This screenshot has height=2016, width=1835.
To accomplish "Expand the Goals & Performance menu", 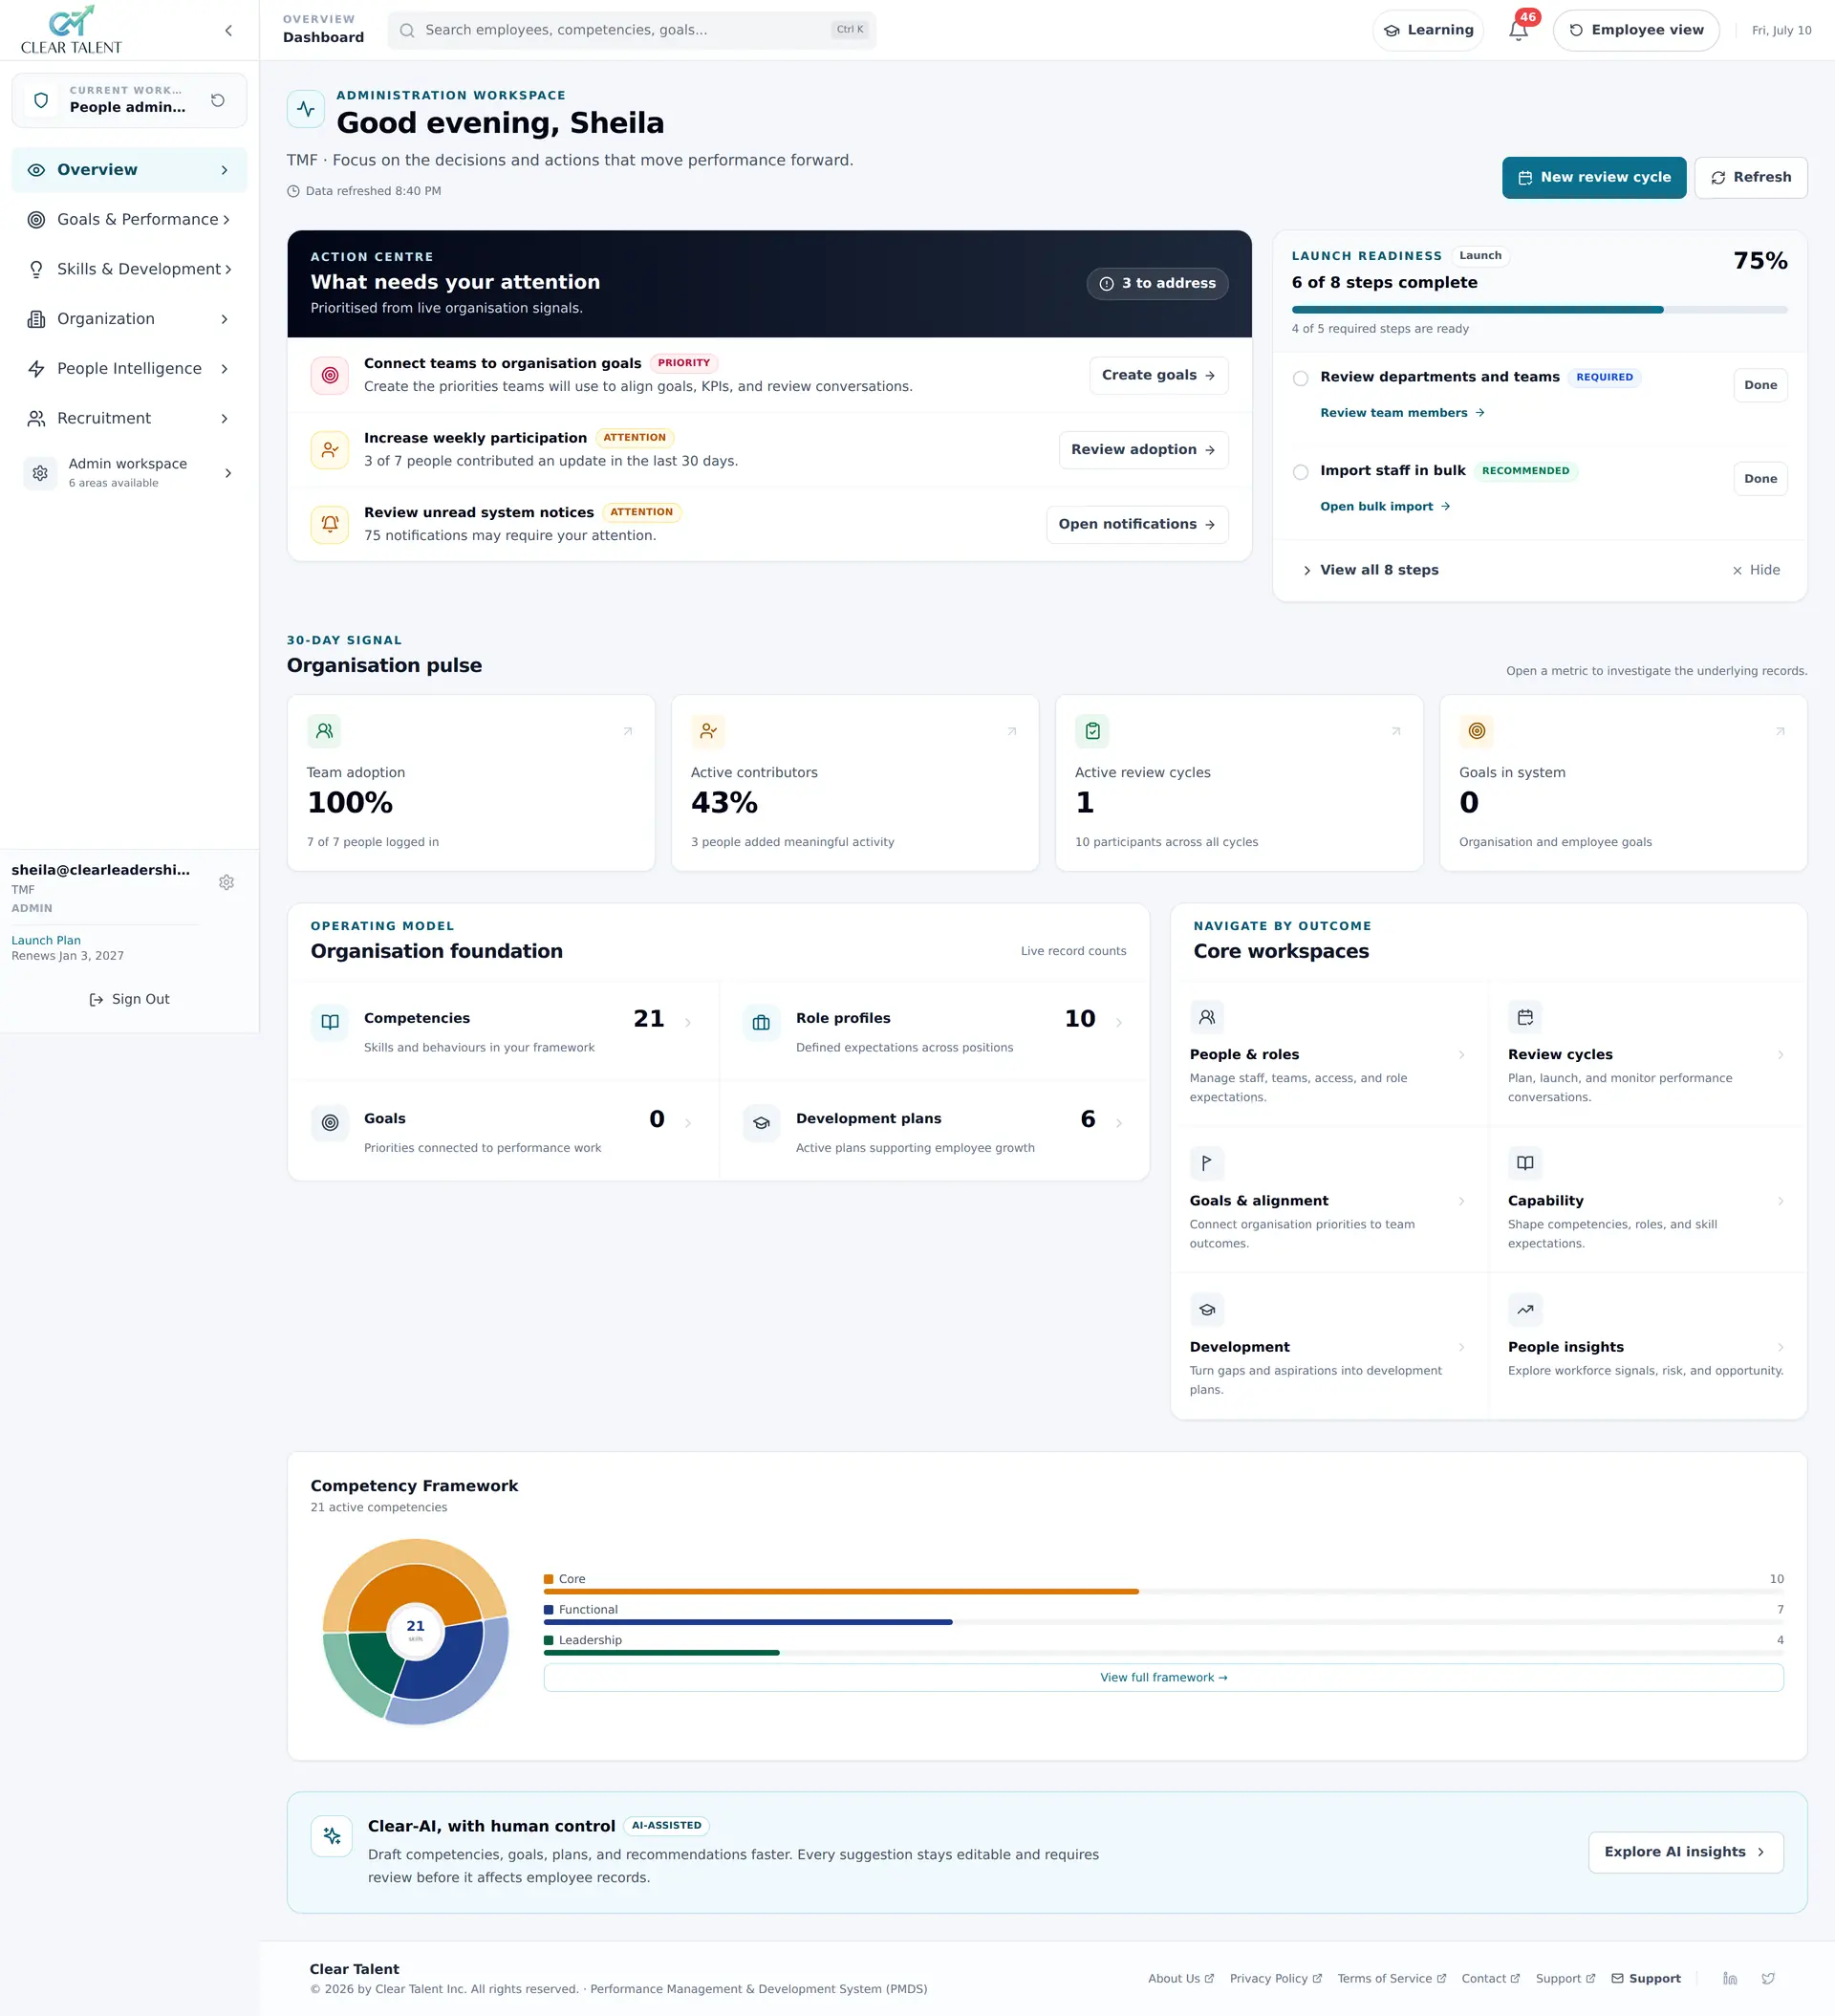I will [129, 220].
